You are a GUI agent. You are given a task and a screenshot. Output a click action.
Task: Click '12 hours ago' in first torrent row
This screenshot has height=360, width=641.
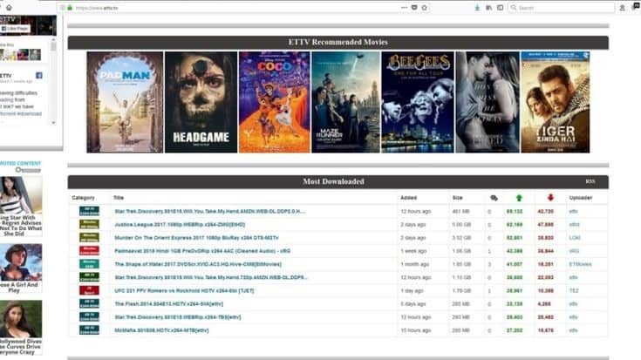[416, 211]
